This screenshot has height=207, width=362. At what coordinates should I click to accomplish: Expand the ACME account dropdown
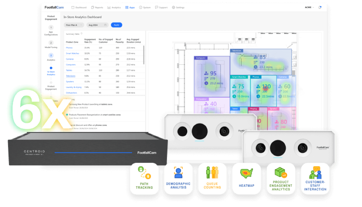[310, 7]
